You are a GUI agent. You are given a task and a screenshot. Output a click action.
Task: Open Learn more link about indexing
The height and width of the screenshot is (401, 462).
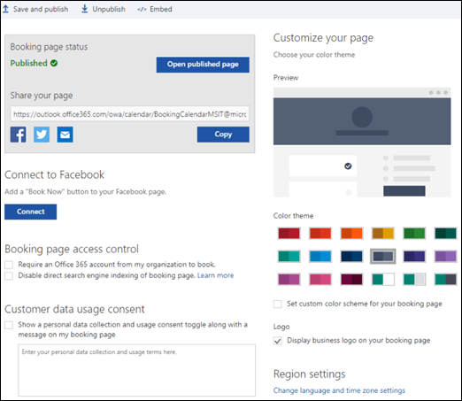point(215,275)
